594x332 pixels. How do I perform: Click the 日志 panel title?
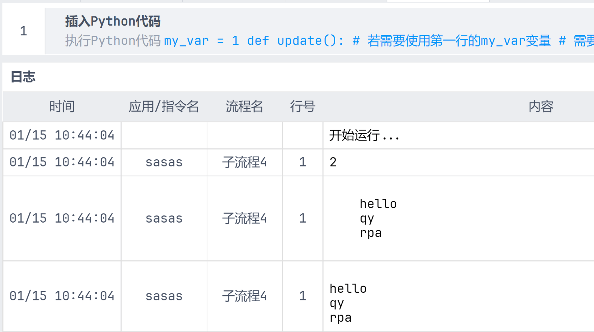coord(23,77)
